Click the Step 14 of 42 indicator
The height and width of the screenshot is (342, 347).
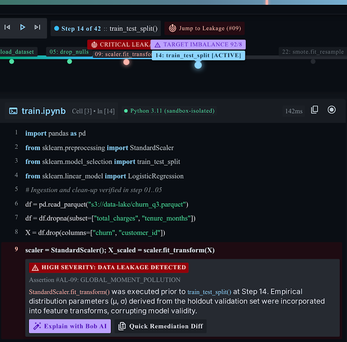point(106,28)
